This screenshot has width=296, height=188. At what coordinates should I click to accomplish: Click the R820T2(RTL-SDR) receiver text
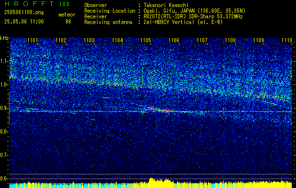click(192, 16)
